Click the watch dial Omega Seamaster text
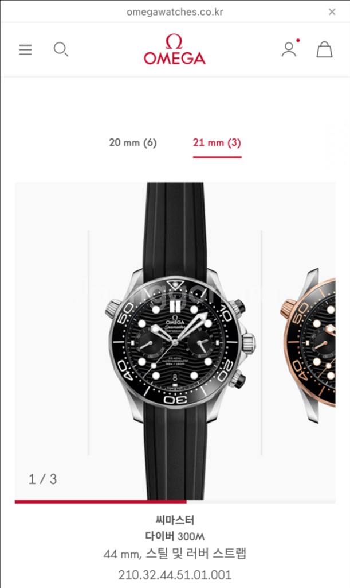This screenshot has width=350, height=588. click(175, 325)
